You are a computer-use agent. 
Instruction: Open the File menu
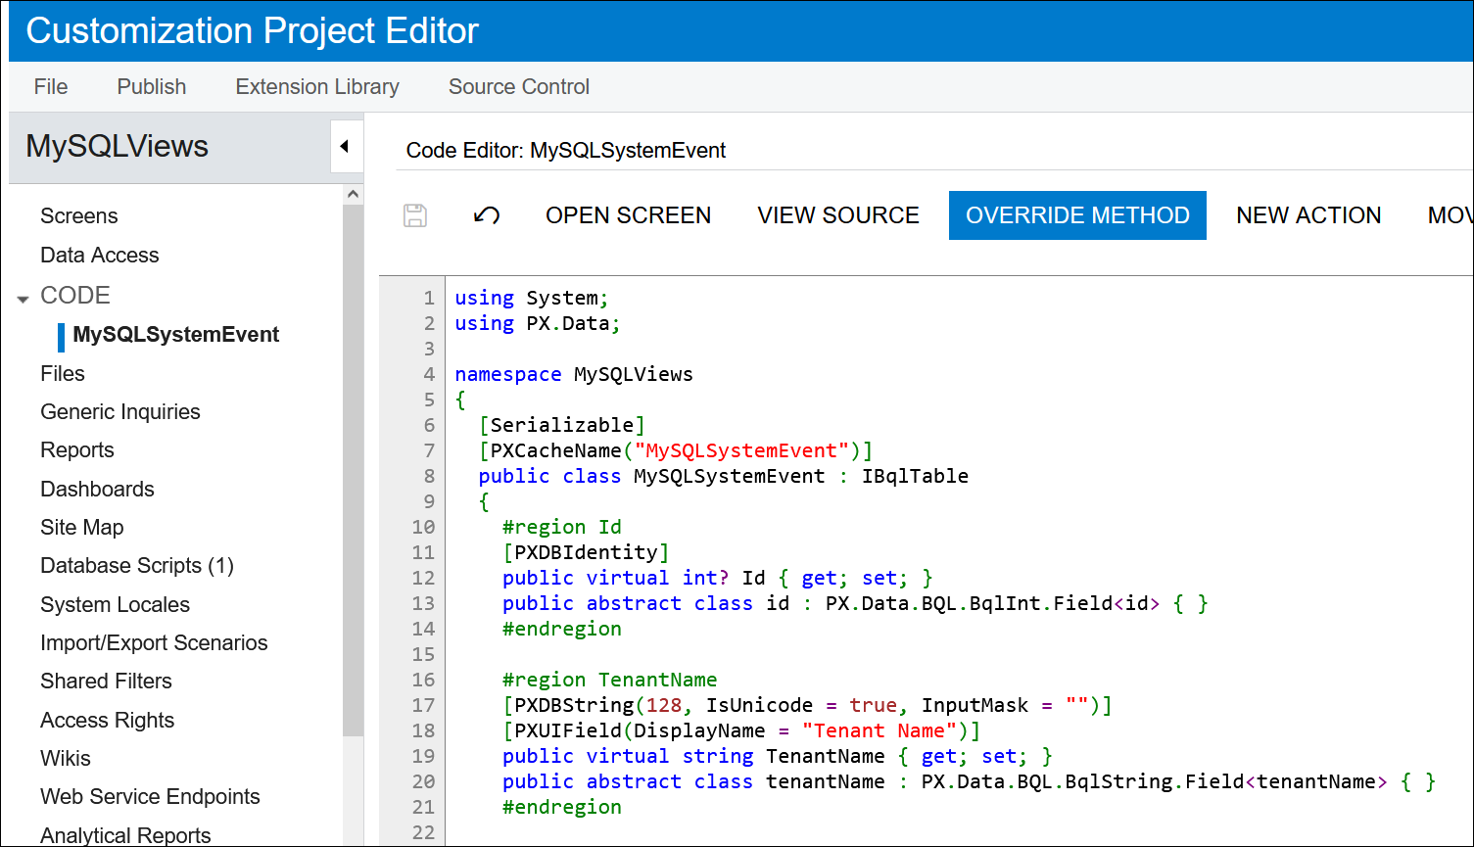50,86
